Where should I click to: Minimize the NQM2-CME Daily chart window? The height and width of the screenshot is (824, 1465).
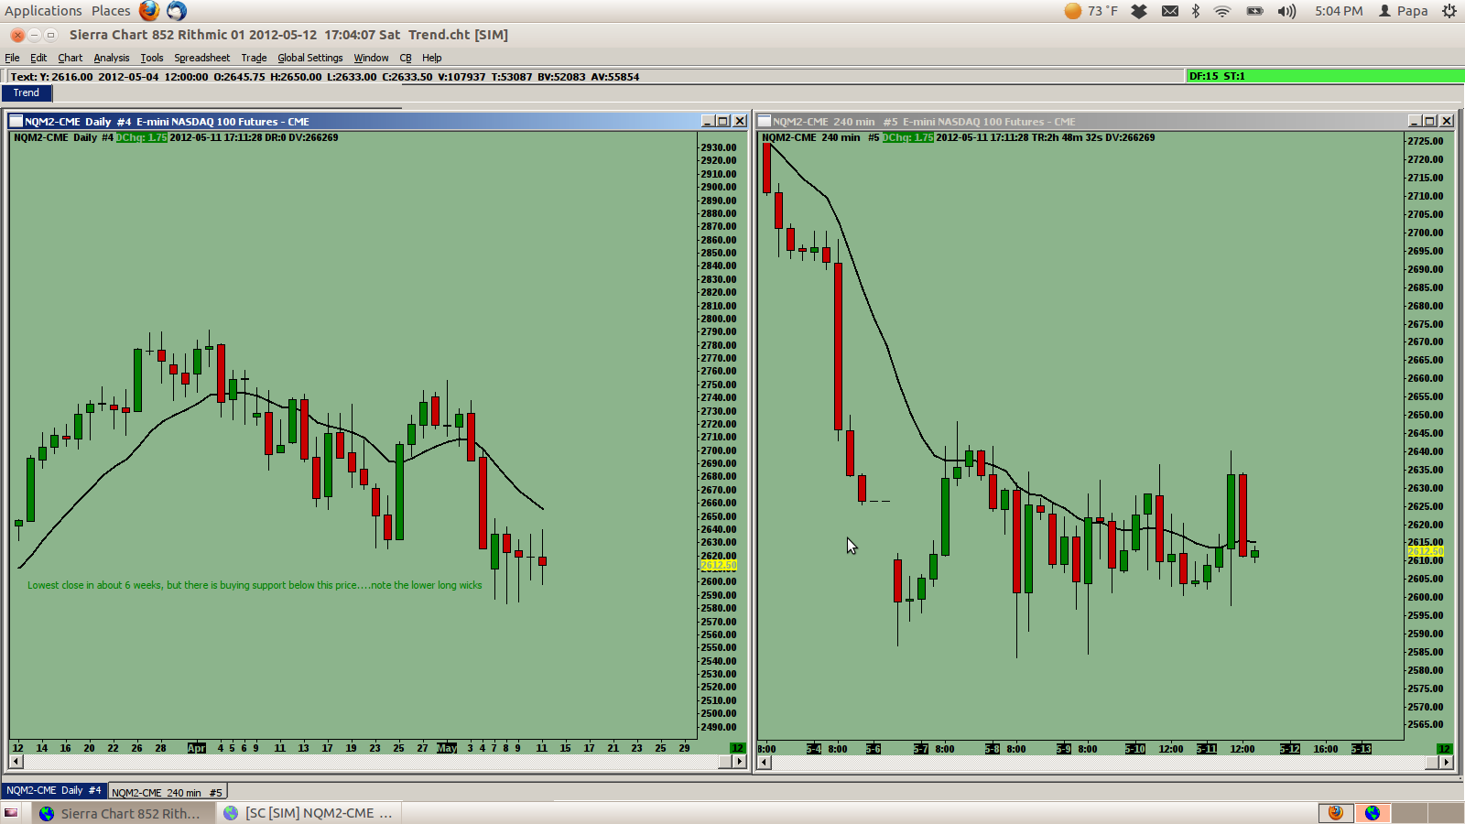pos(708,121)
